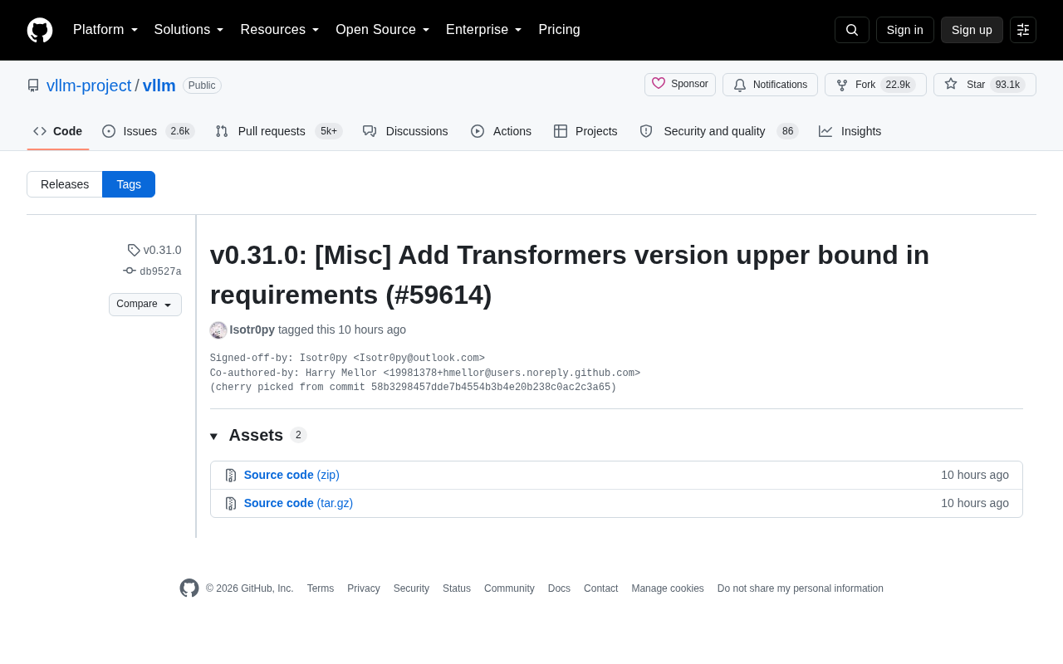
Task: Open the Pull requests tab
Action: (x=279, y=131)
